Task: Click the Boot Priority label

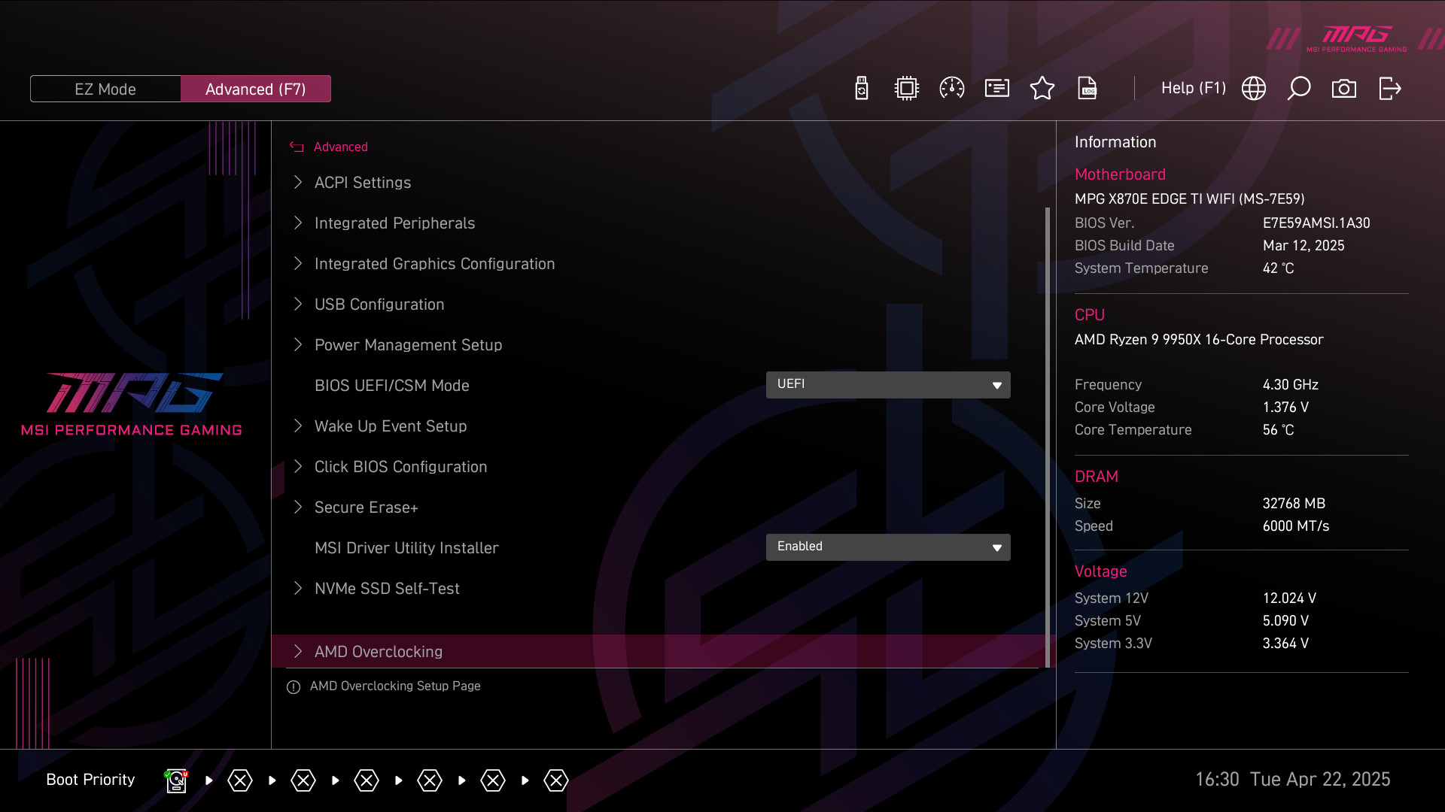Action: click(x=90, y=780)
